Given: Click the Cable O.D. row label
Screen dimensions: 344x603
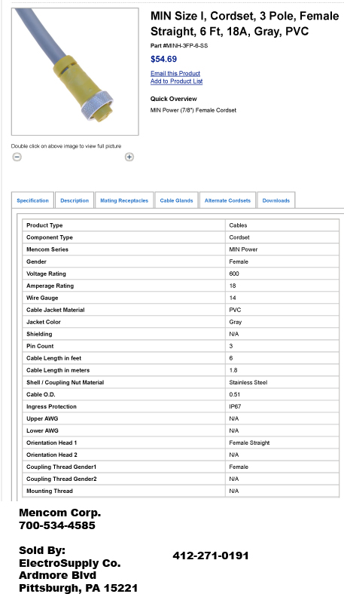Looking at the screenshot, I should click(x=40, y=394).
